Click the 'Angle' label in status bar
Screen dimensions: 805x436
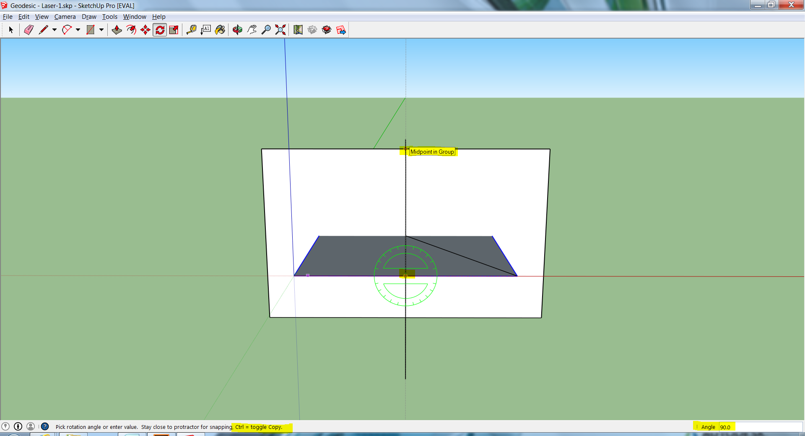708,427
